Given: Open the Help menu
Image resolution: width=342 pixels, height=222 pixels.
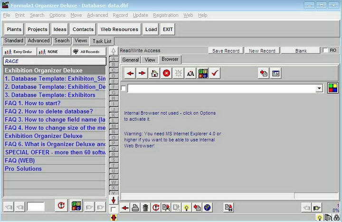Looking at the screenshot, I should click(x=203, y=15).
